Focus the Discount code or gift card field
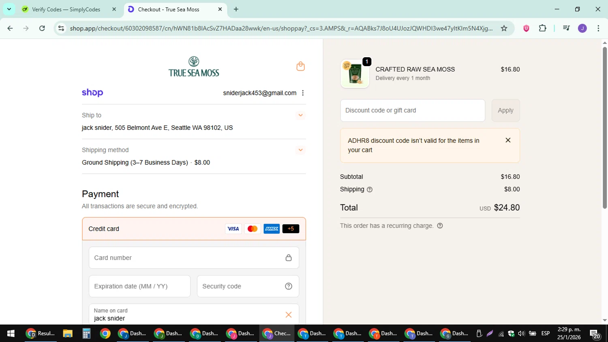The height and width of the screenshot is (342, 608). [x=413, y=110]
